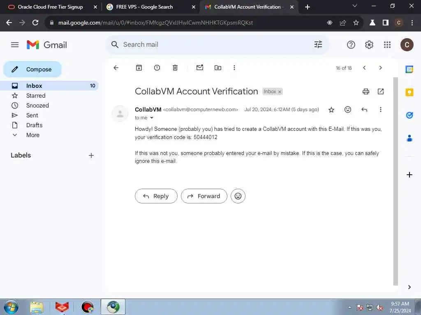Switch to Oracle Cloud Free Tier Signup tab
Screen dimensions: 421x315
coord(50,7)
